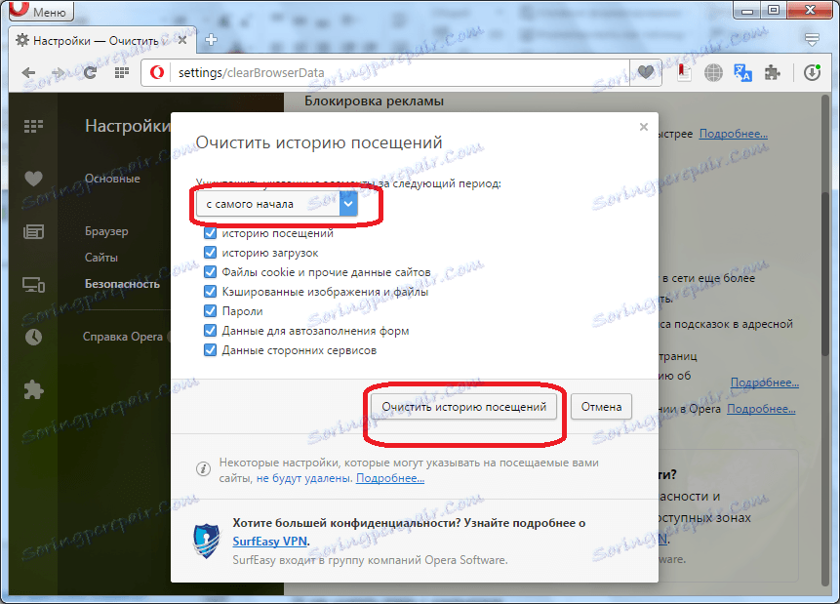Toggle Данные сторонних сервисов checkbox
This screenshot has height=604, width=840.
pyautogui.click(x=210, y=350)
